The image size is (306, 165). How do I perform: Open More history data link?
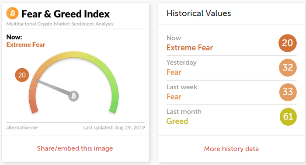231,149
